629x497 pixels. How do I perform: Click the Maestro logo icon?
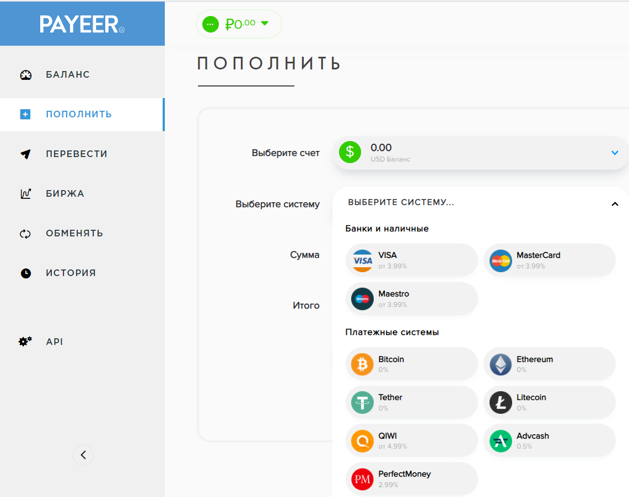(x=362, y=299)
